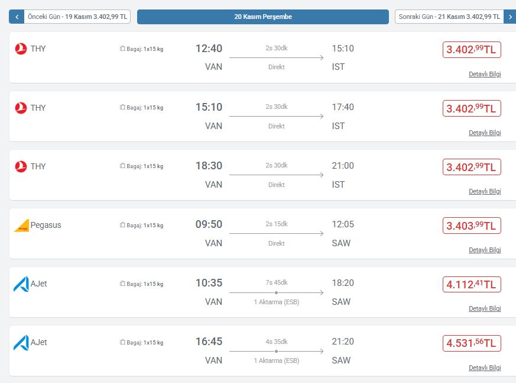Click the 1 Aktarma (ESB) label on the 10:35 flight
The width and height of the screenshot is (516, 383).
tap(277, 302)
